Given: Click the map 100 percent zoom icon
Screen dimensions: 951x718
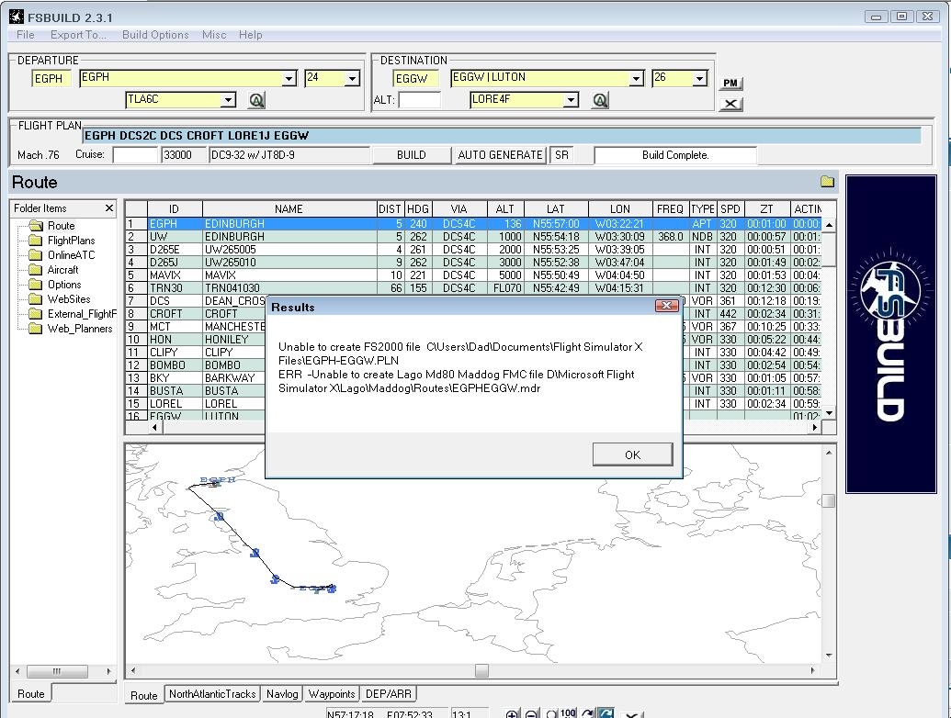Looking at the screenshot, I should click(x=568, y=713).
